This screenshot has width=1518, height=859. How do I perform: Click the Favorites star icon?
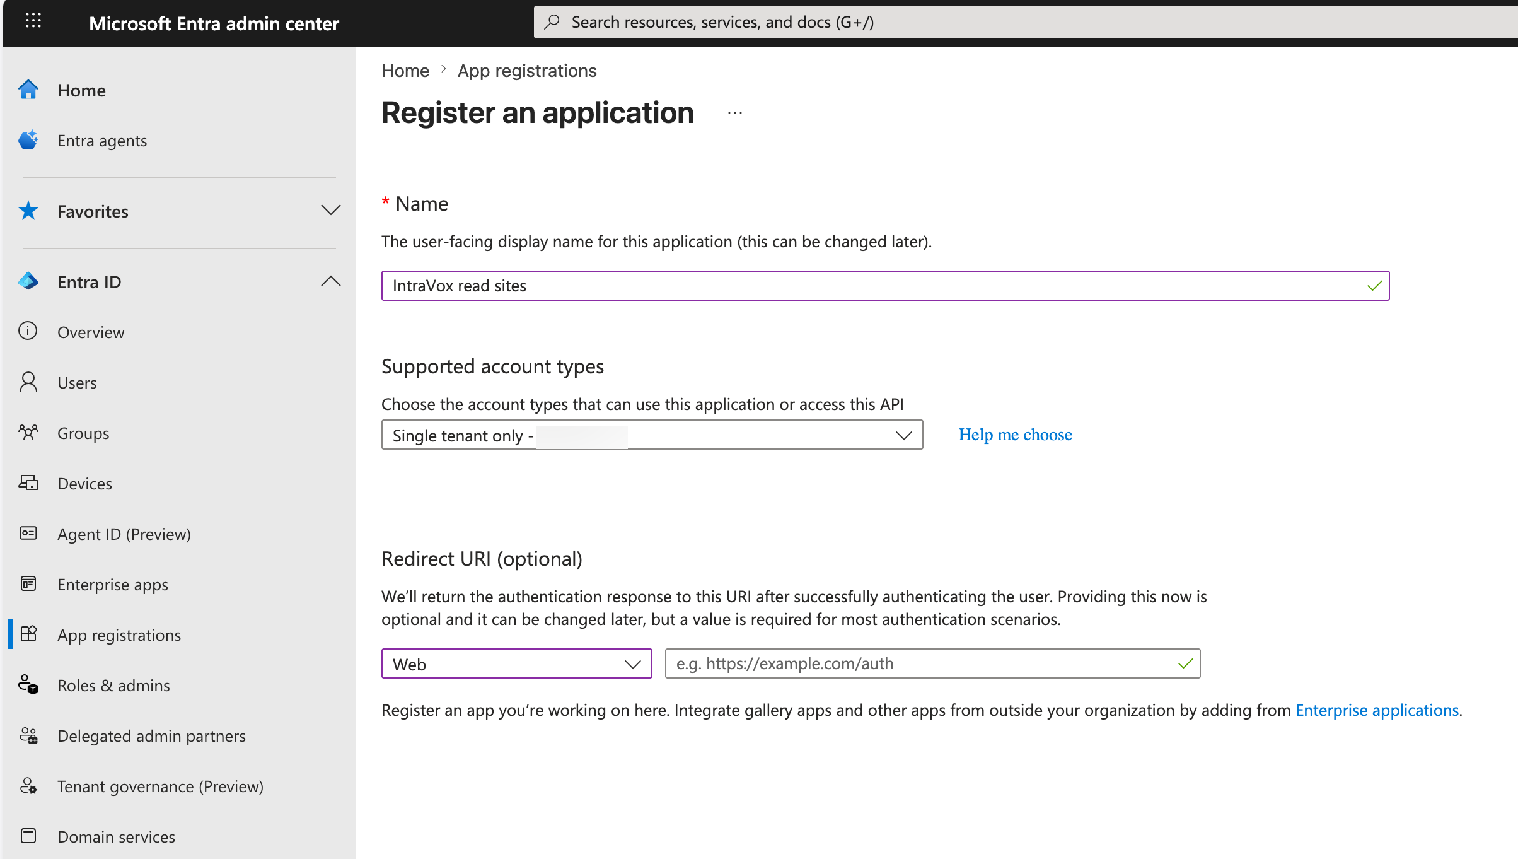(28, 211)
